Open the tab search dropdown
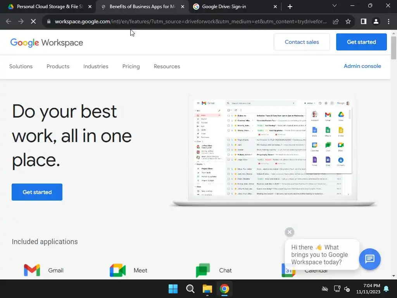Viewport: 397px width, 298px height. click(x=335, y=5)
